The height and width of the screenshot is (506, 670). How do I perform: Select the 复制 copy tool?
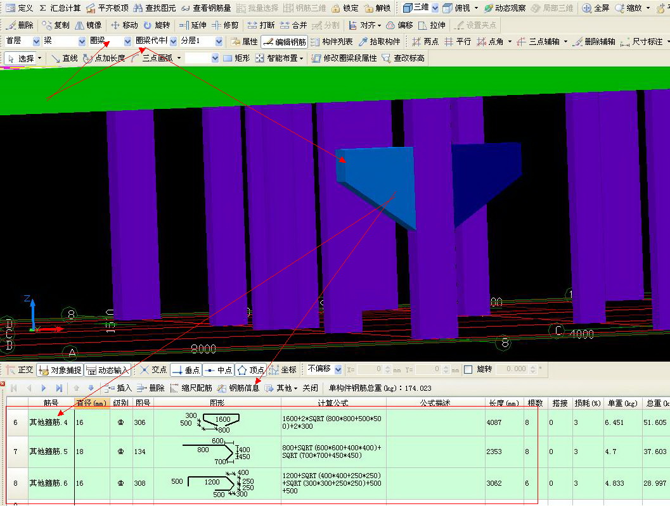coord(56,25)
